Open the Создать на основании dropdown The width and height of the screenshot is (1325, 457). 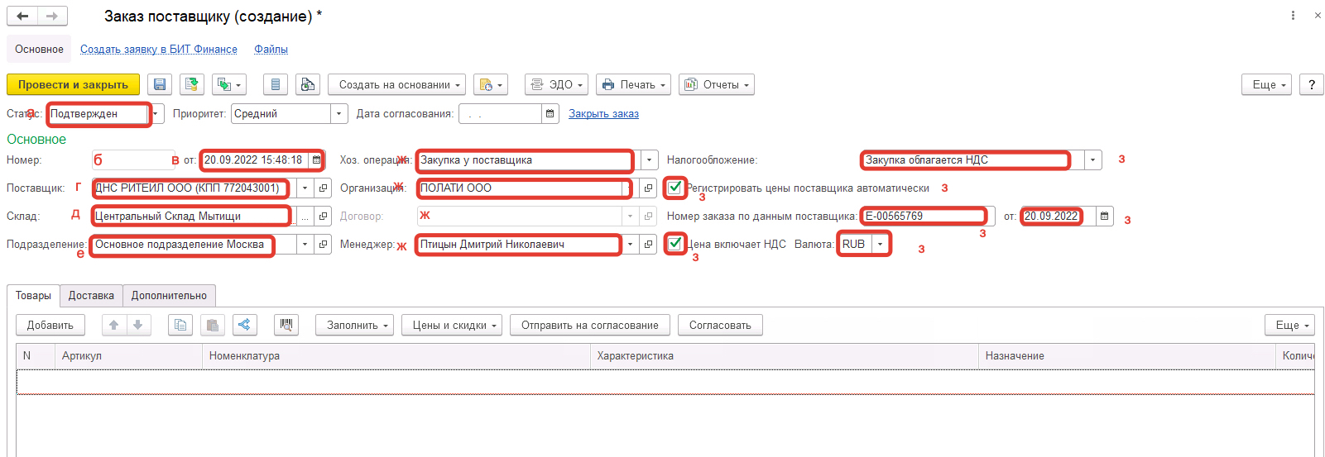(397, 84)
